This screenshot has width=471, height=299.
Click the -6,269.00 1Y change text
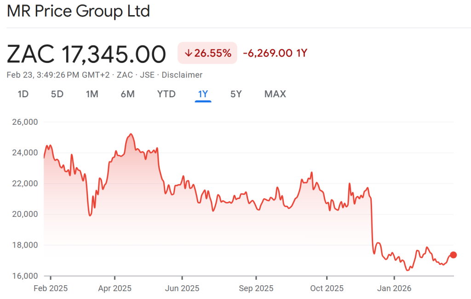[x=275, y=53]
